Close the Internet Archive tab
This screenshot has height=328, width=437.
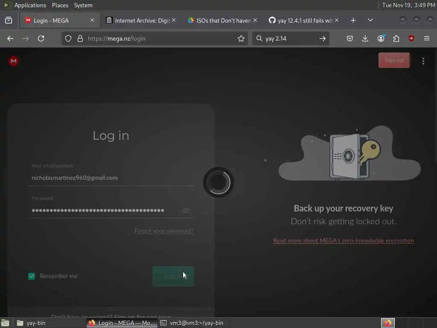pos(174,20)
